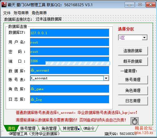Click the stopwatch timer icon
157x138 pixels.
pyautogui.click(x=135, y=121)
